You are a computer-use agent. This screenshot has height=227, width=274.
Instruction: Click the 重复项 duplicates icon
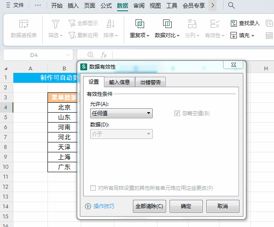coord(140,24)
